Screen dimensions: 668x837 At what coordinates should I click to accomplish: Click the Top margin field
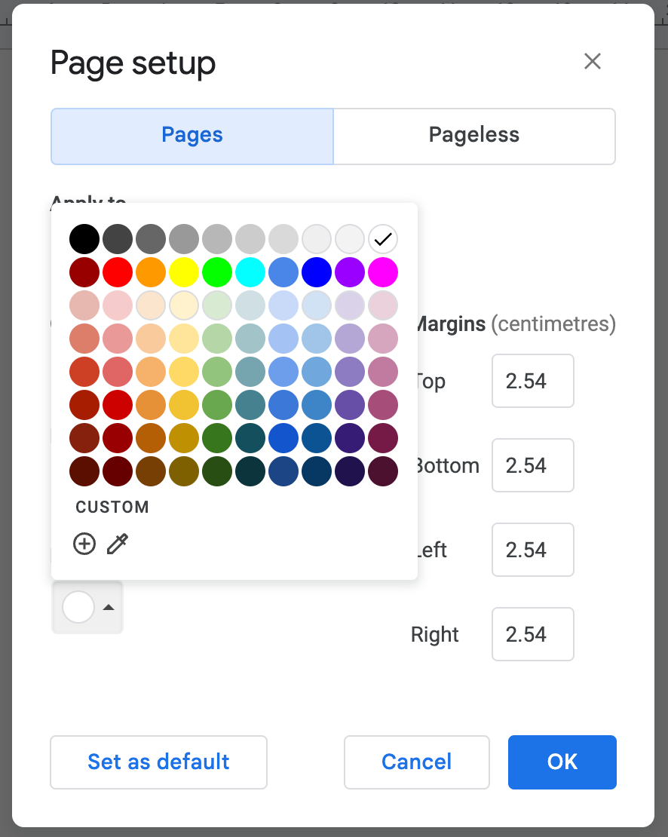click(533, 381)
